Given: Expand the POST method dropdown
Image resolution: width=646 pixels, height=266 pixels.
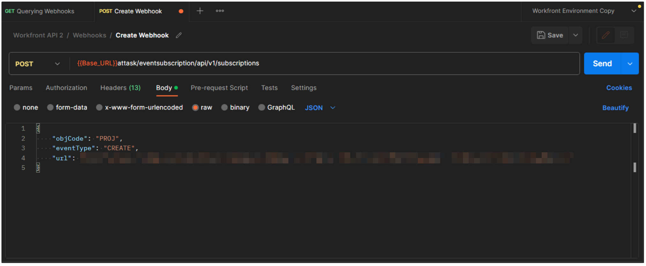Looking at the screenshot, I should 57,64.
